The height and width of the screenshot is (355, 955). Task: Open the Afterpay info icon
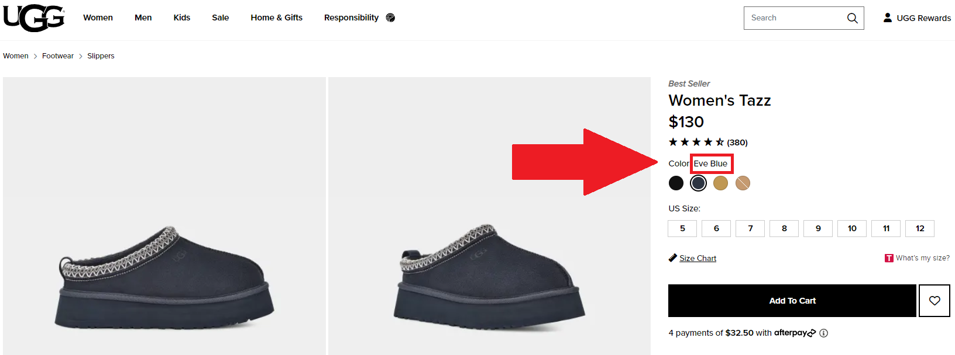tap(824, 333)
